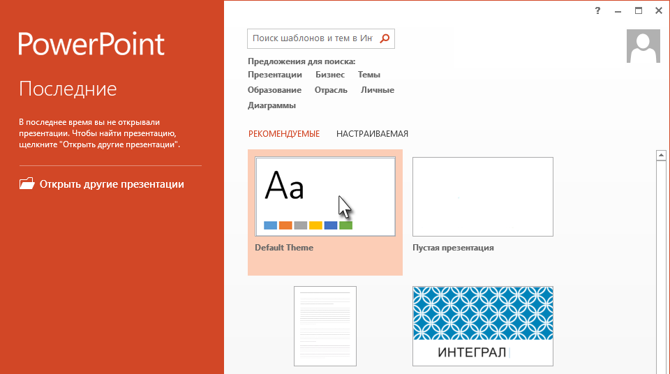Image resolution: width=670 pixels, height=374 pixels.
Task: Select the Отрасль search suggestion
Action: coord(331,90)
